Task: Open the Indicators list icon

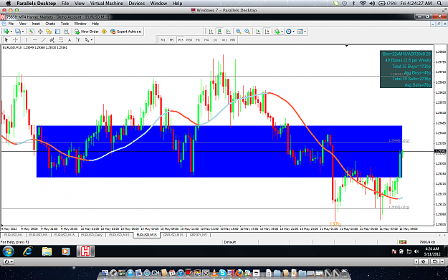Action: point(277,32)
